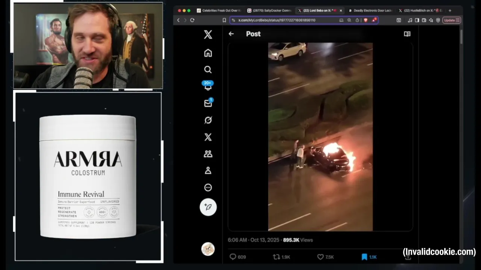481x270 pixels.
Task: Open account avatar at sidebar bottom
Action: (208, 249)
